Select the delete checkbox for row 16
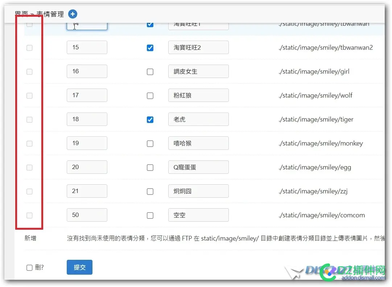This screenshot has width=392, height=287. 30,72
